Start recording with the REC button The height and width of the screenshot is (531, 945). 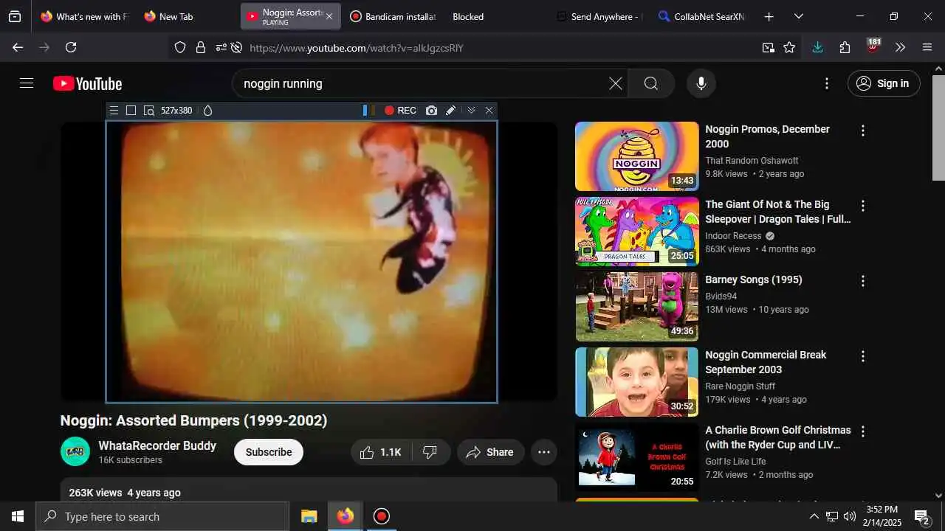pos(400,111)
